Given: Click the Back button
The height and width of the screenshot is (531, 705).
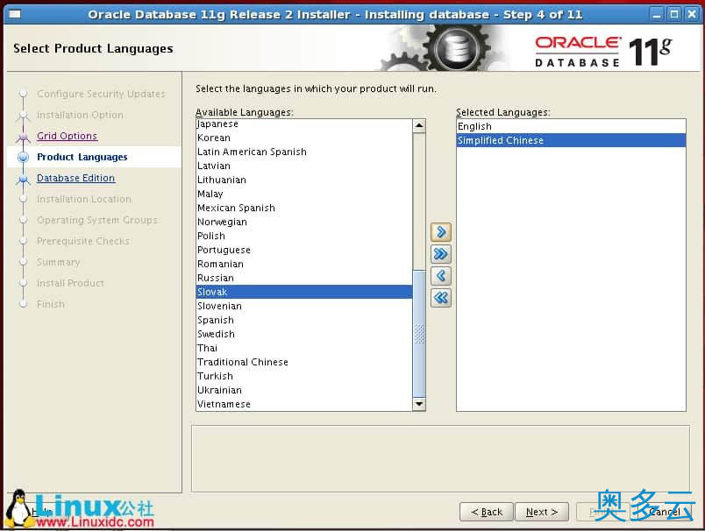Looking at the screenshot, I should click(487, 512).
